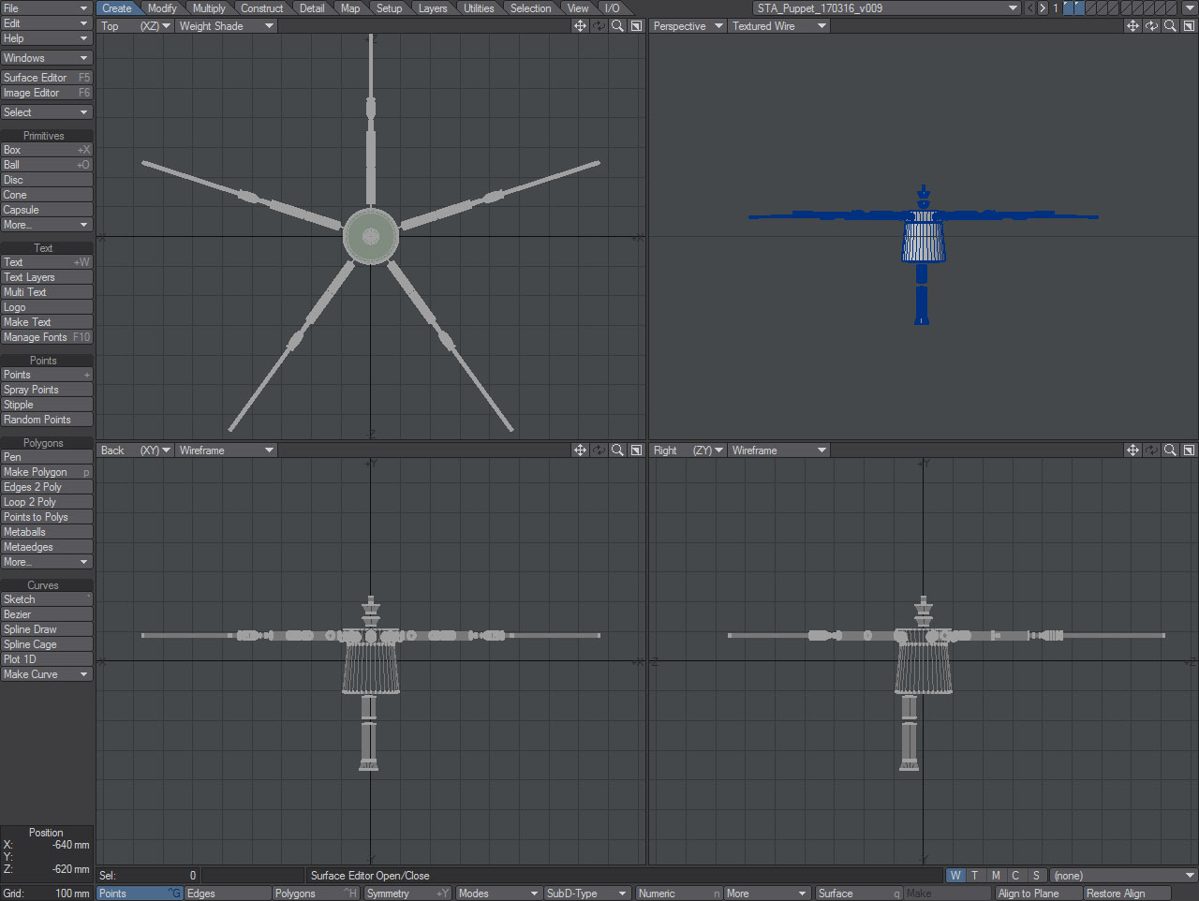Activate the C color map icon

[x=1015, y=875]
